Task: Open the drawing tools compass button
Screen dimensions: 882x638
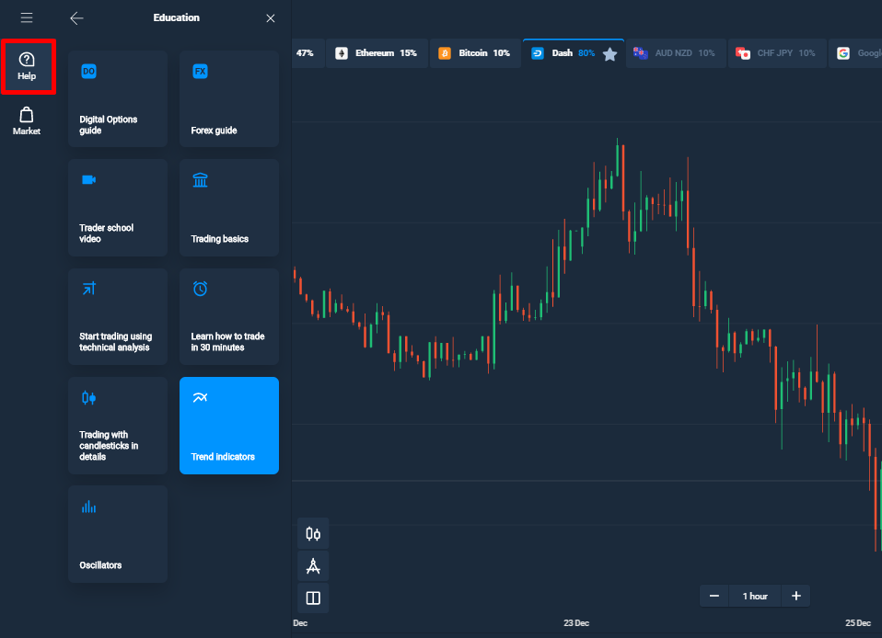Action: (x=313, y=565)
